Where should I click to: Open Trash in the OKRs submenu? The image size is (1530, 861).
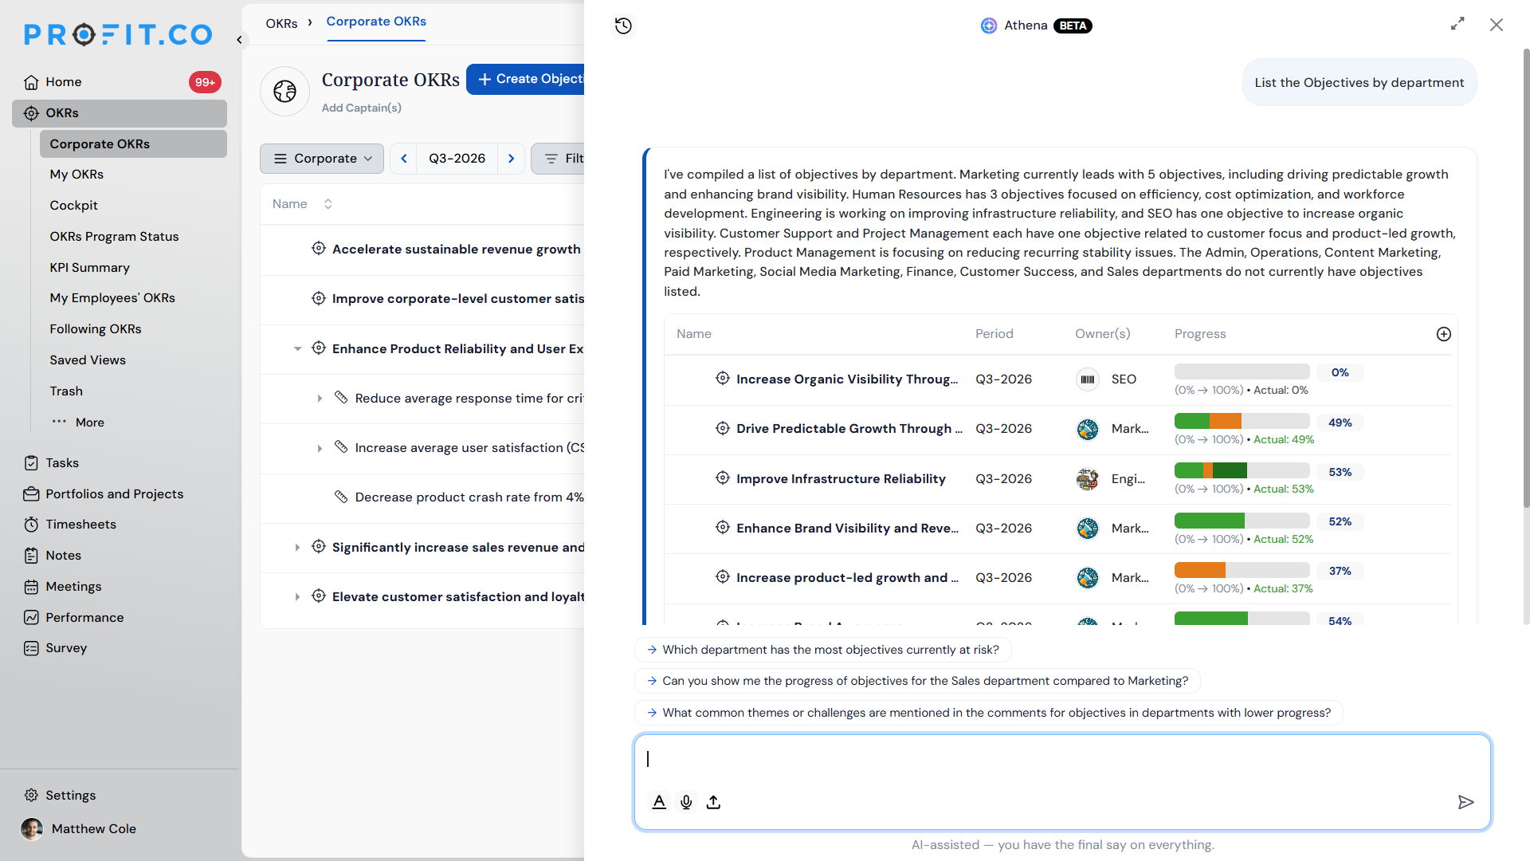point(66,391)
